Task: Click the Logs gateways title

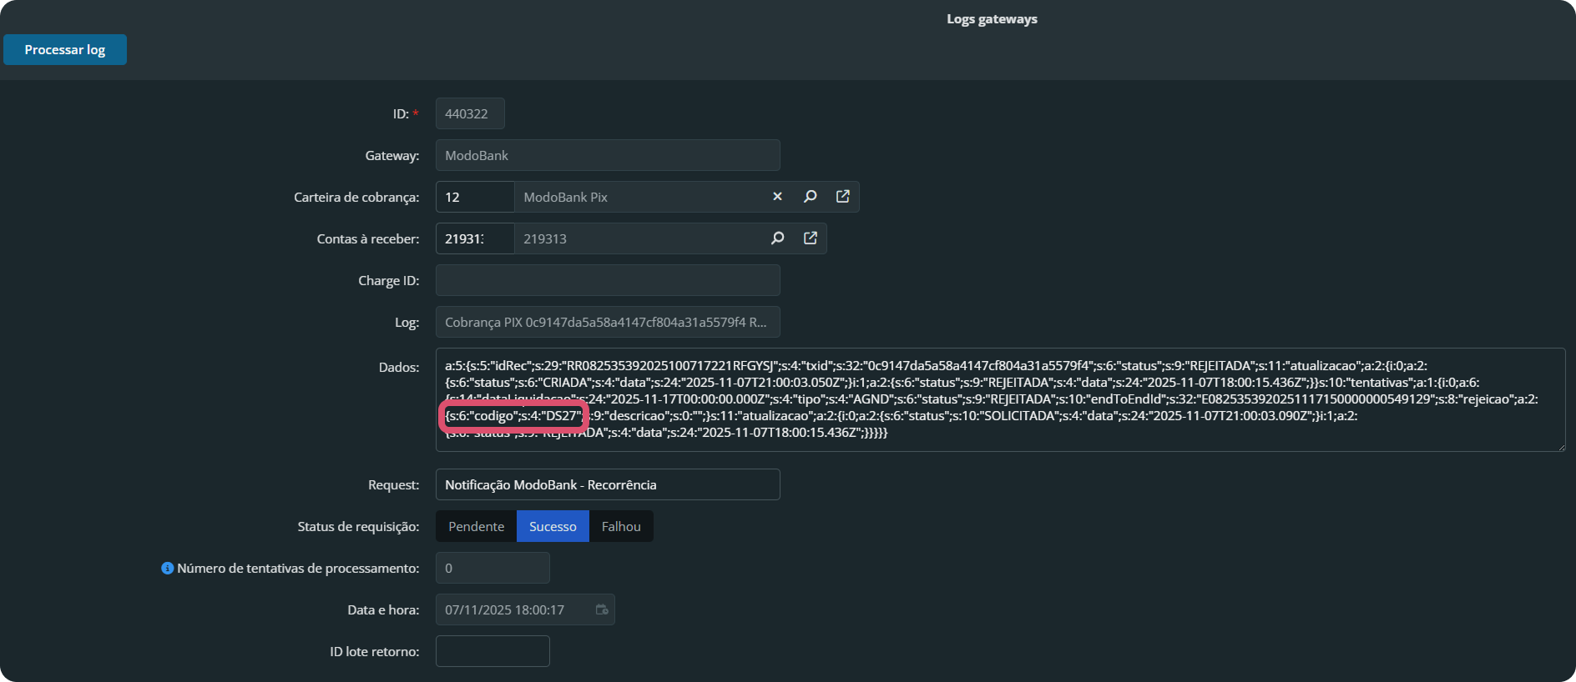Action: pyautogui.click(x=992, y=18)
